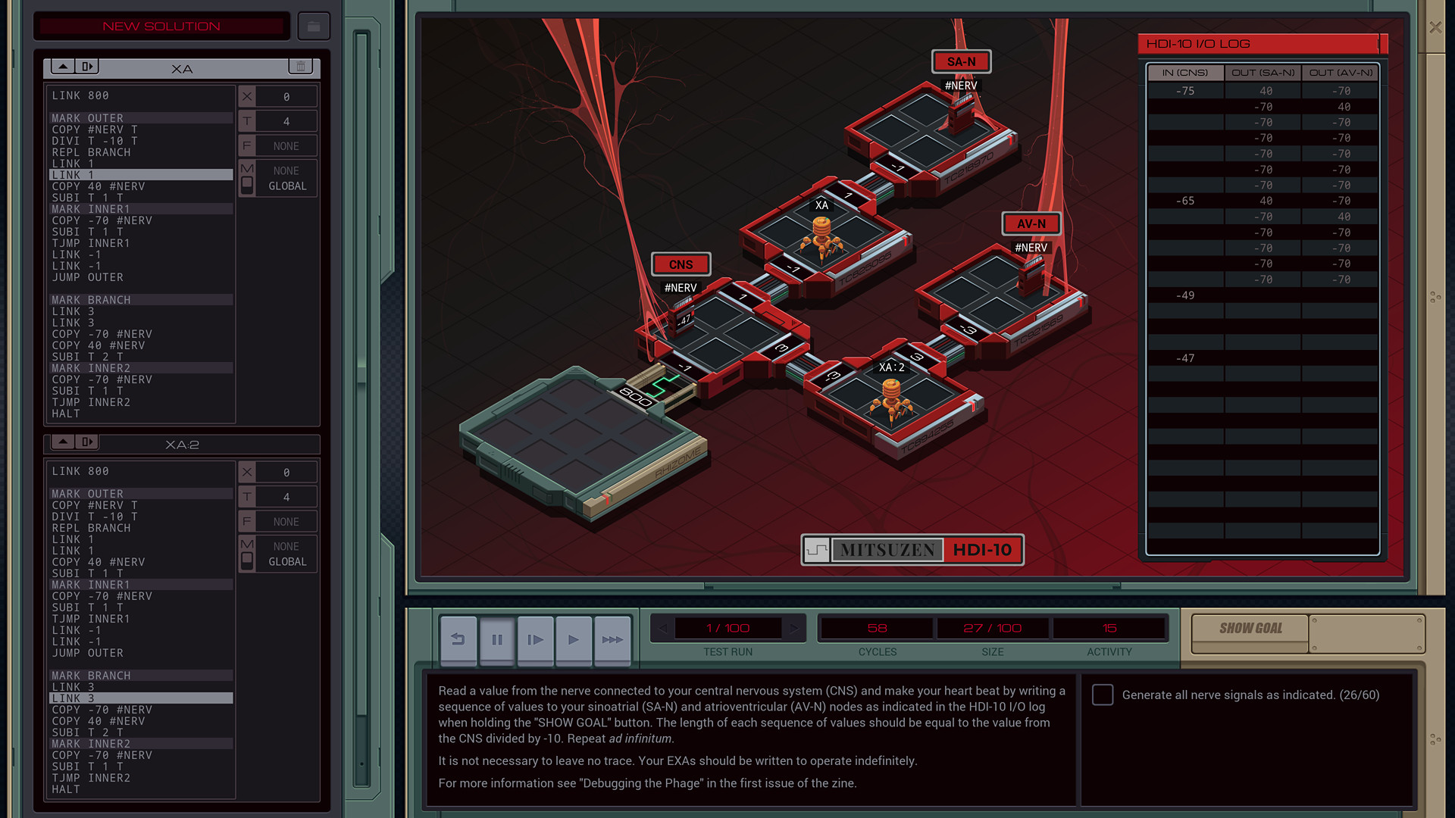Viewport: 1455px width, 818px height.
Task: Click the XA panel delete/trash icon
Action: [301, 66]
